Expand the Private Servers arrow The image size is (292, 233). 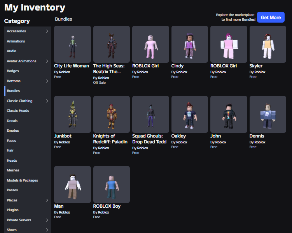click(47, 220)
